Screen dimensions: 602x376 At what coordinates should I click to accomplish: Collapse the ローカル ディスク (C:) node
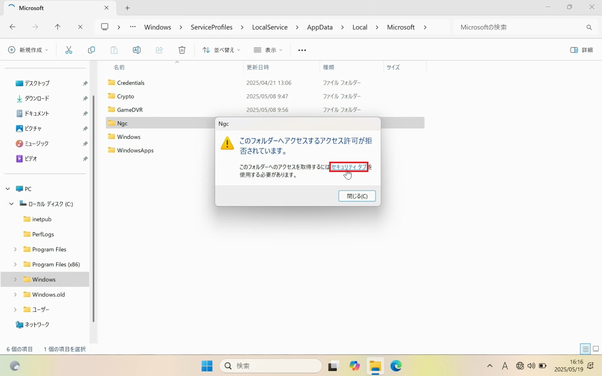[12, 204]
